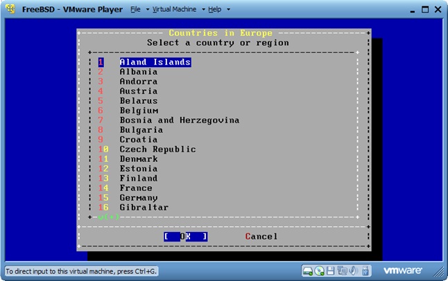Select Aland Islands in country list
This screenshot has height=281, width=448.
[155, 62]
